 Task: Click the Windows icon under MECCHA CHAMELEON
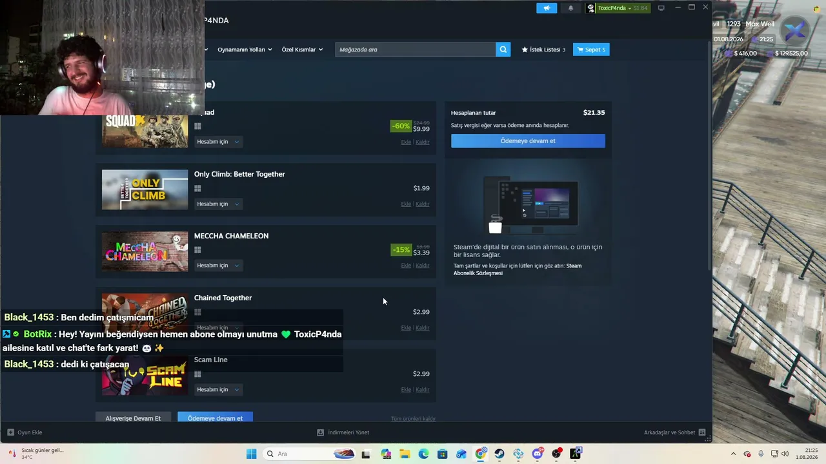click(197, 250)
